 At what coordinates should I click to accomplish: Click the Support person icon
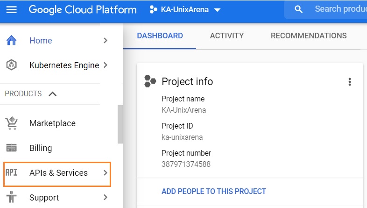[11, 197]
